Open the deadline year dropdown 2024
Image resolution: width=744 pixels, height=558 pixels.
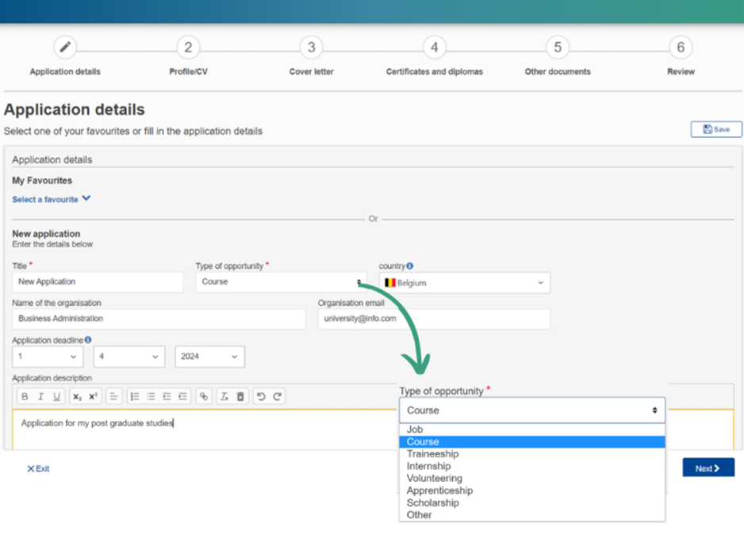tap(209, 357)
